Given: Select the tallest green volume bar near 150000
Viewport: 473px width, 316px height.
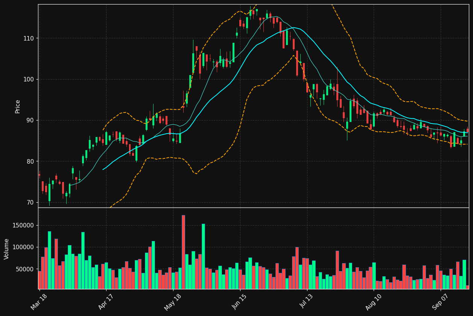Looking at the screenshot, I should tap(203, 256).
